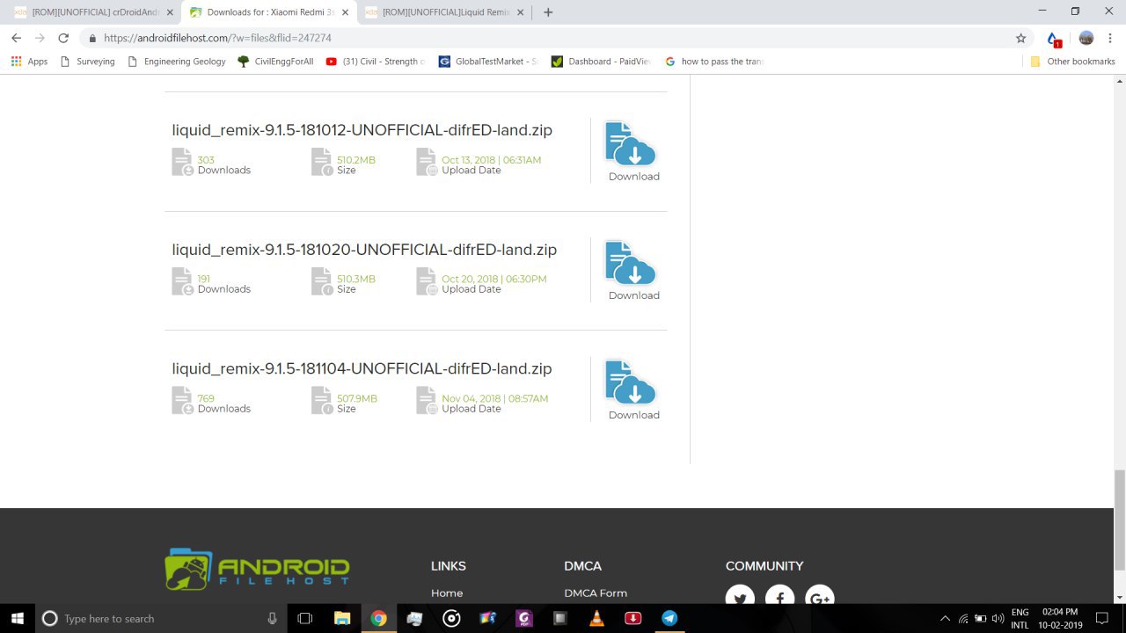Open the Twitter community icon
Viewport: 1126px width, 633px height.
[741, 594]
